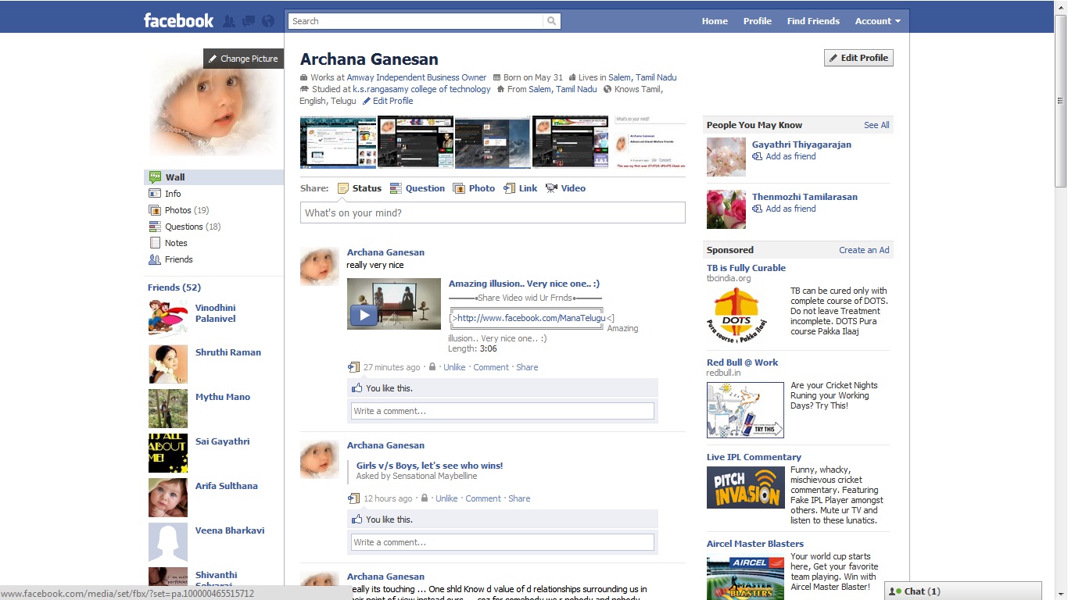The image size is (1068, 600).
Task: Unlike the amazing illusion video post
Action: tap(454, 366)
